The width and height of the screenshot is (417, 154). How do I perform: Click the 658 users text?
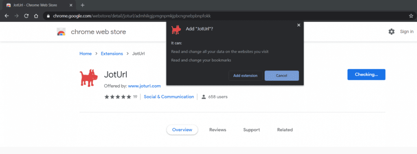218,97
